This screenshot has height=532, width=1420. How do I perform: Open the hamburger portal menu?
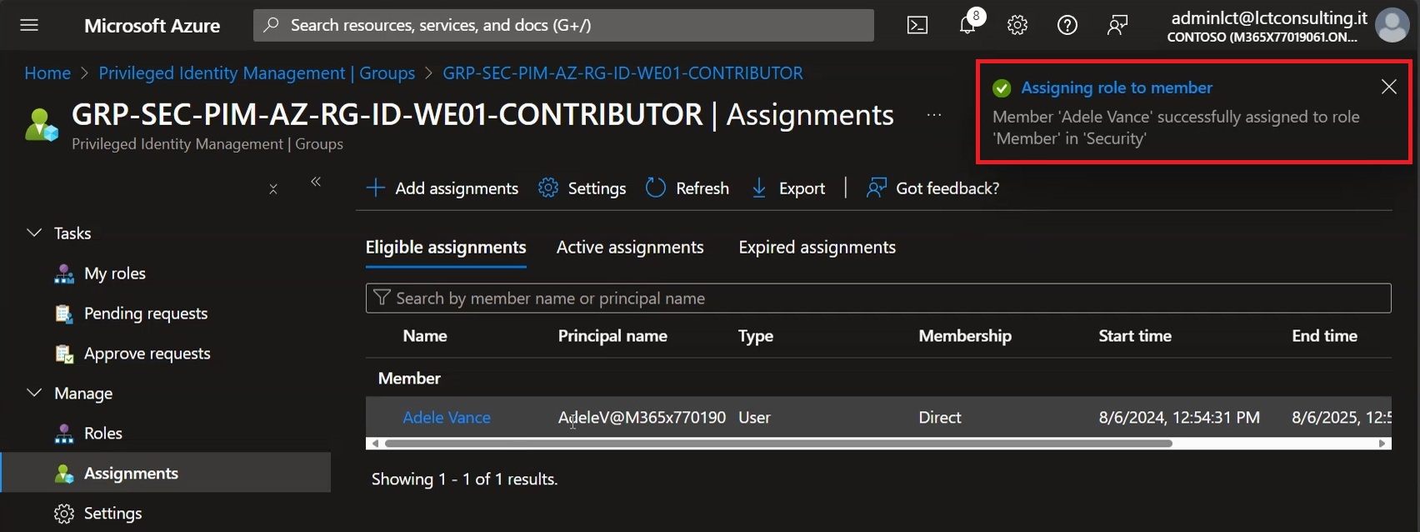[29, 25]
